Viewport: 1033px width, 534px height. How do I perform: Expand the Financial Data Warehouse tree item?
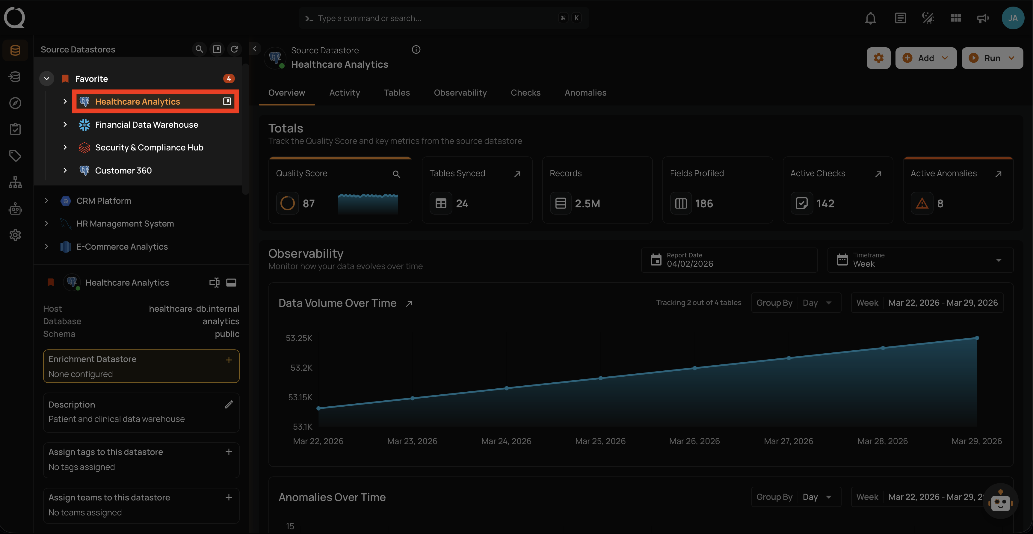65,125
